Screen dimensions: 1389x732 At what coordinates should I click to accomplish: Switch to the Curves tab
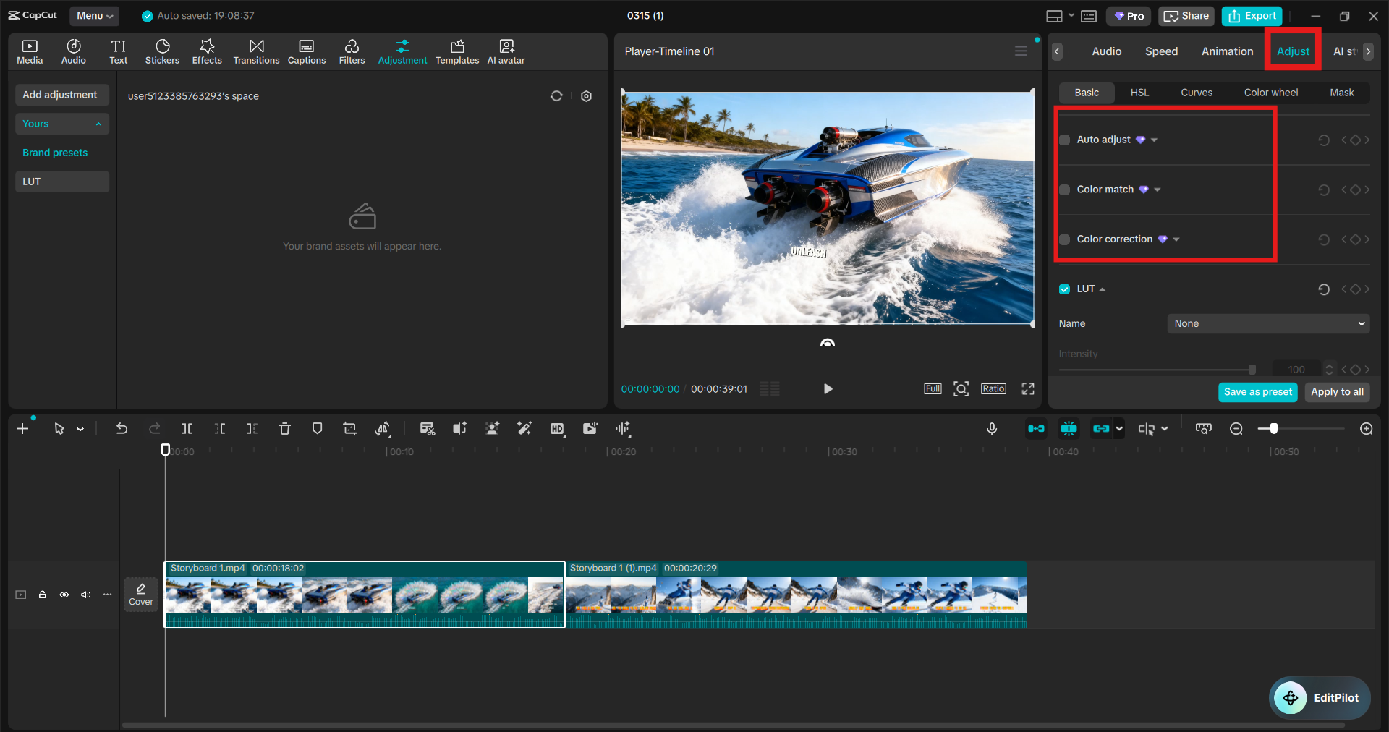(x=1197, y=93)
